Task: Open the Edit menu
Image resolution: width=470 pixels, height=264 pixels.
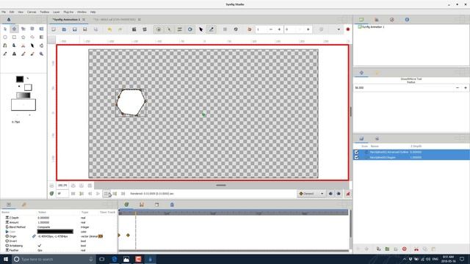Action: [x=12, y=12]
